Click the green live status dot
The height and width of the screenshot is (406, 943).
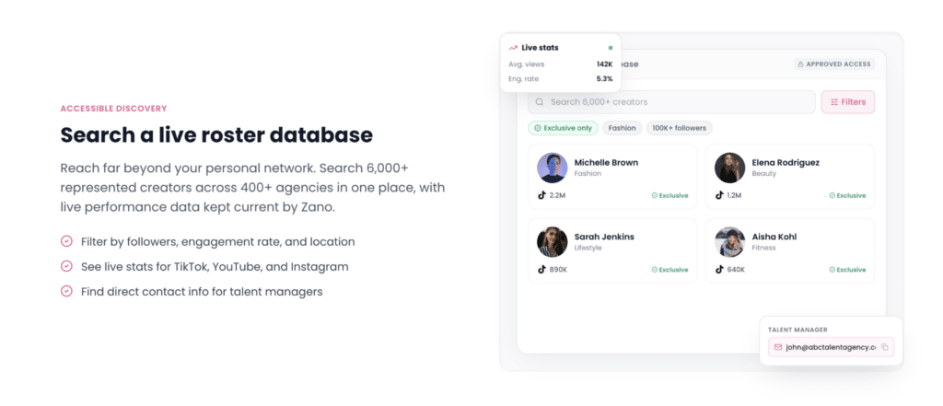611,48
